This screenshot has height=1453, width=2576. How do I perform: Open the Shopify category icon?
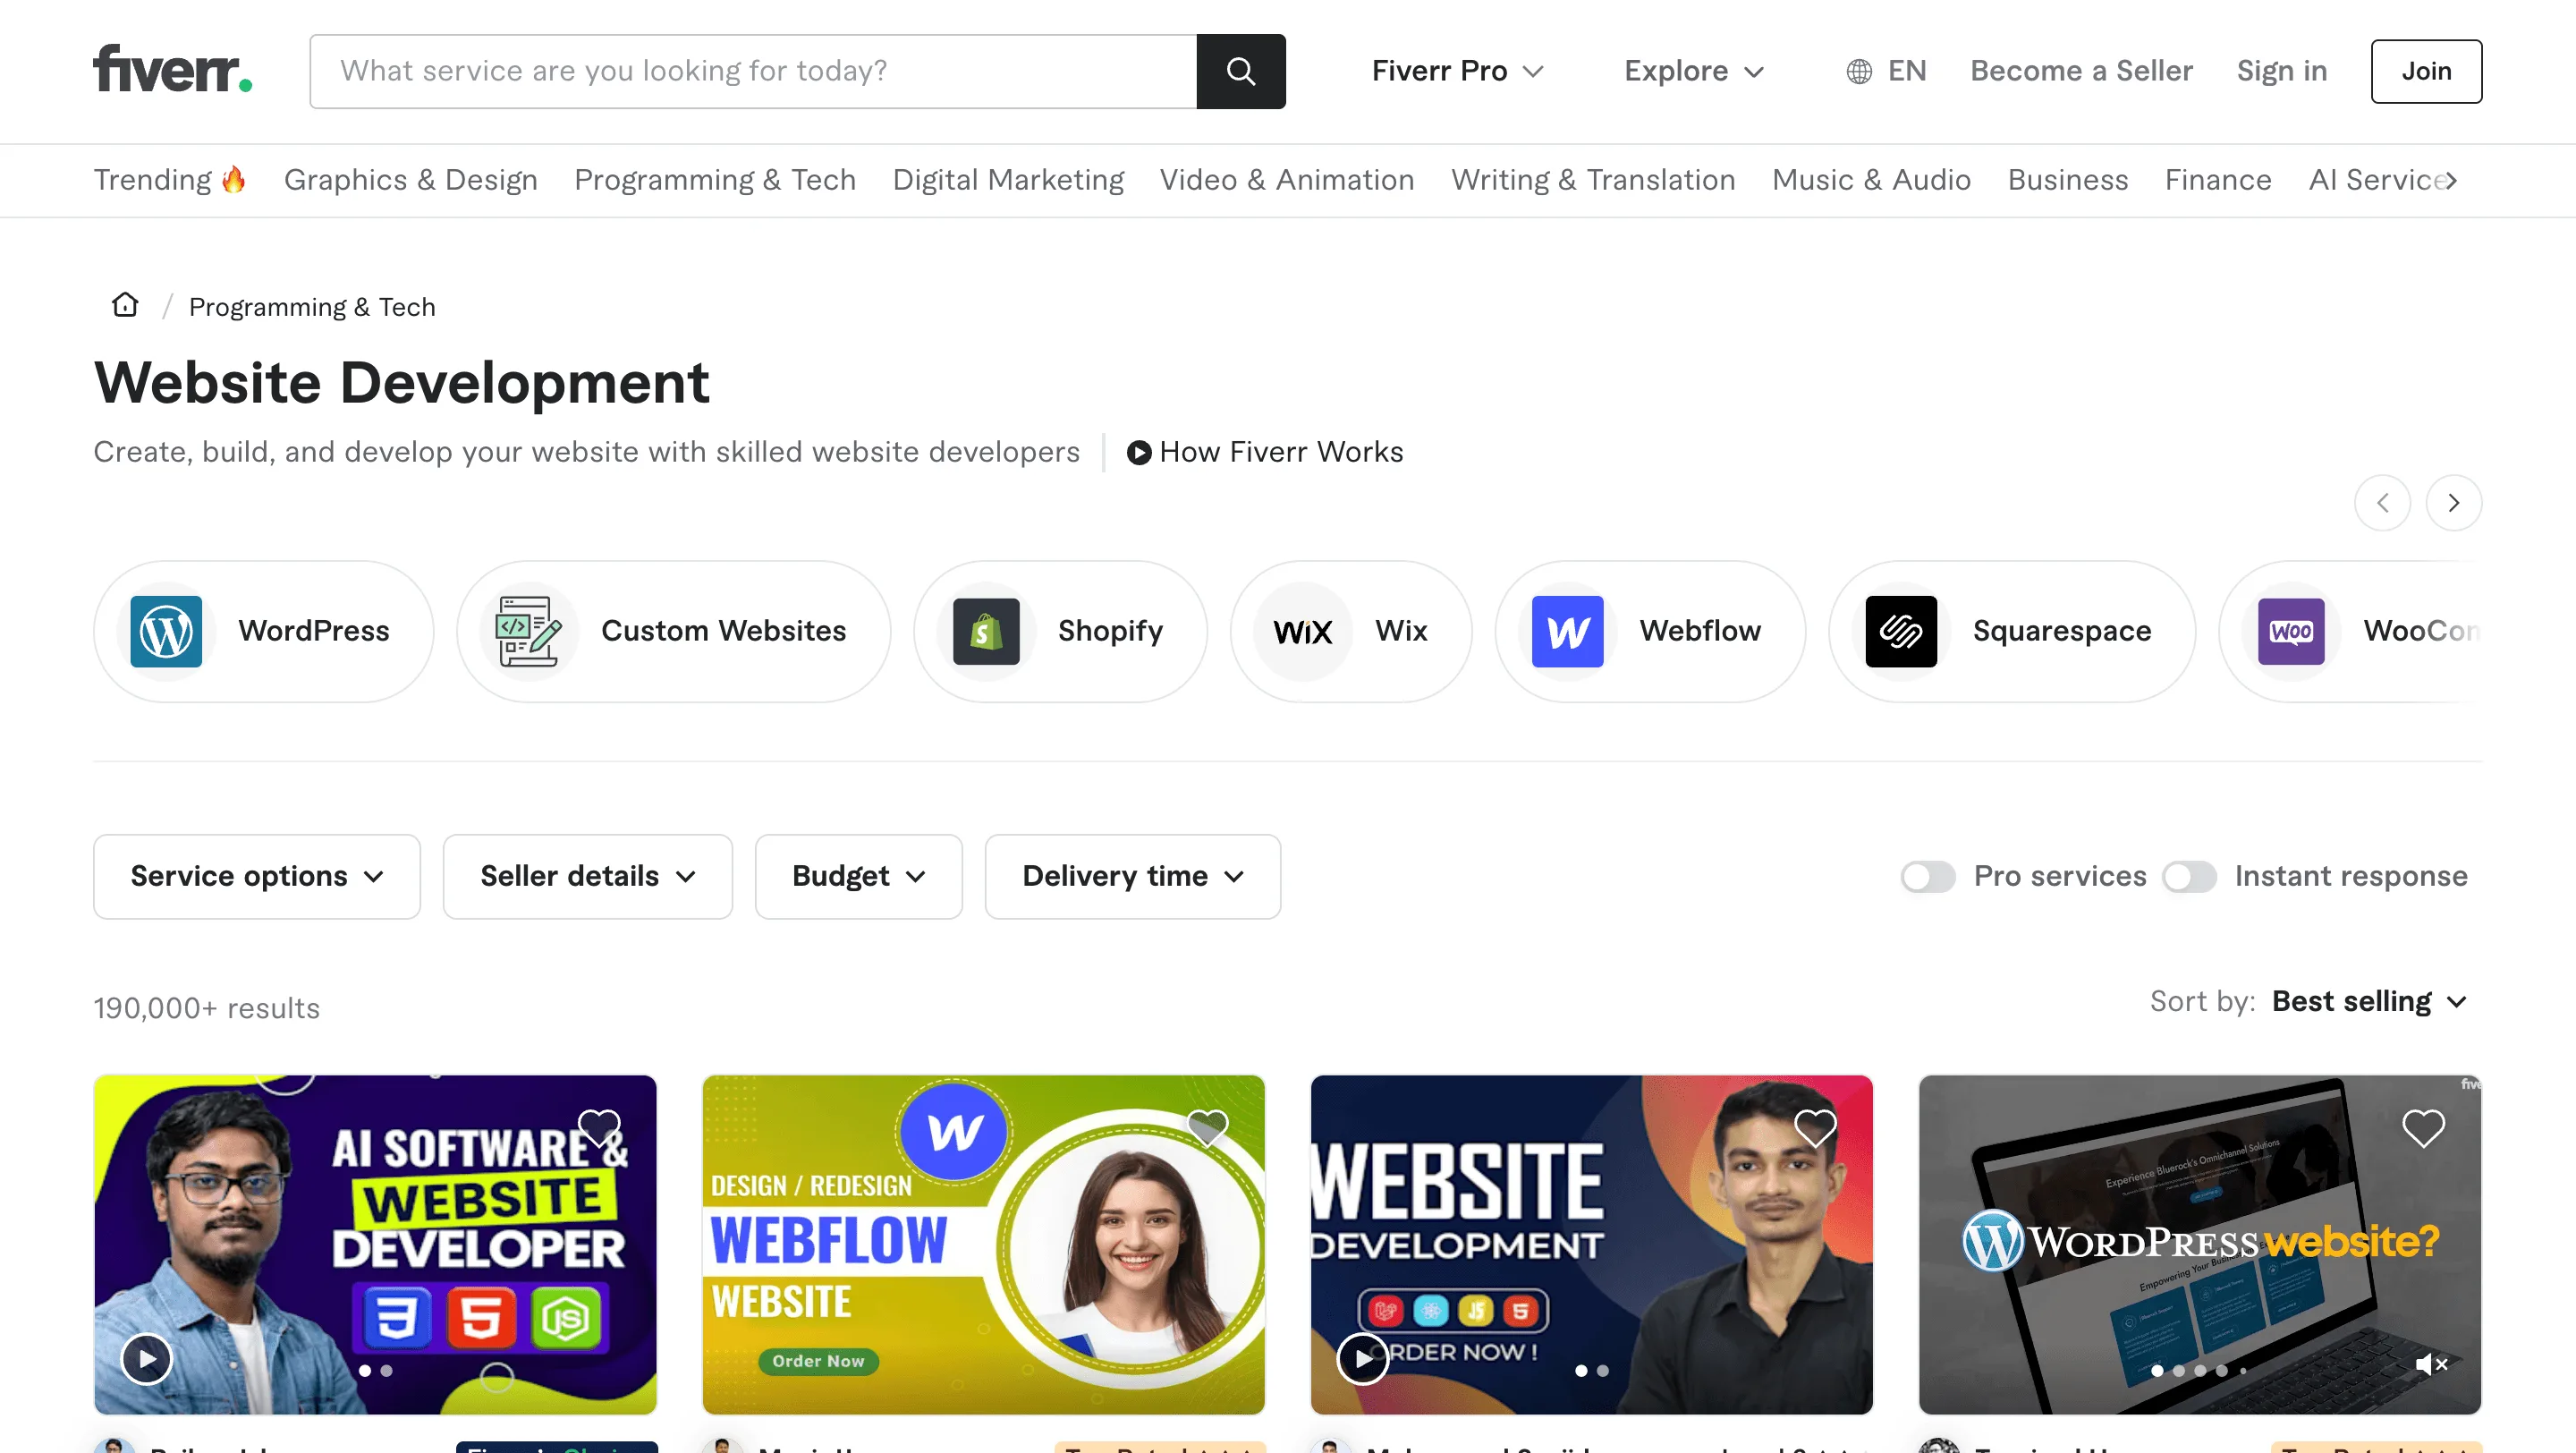coord(986,631)
